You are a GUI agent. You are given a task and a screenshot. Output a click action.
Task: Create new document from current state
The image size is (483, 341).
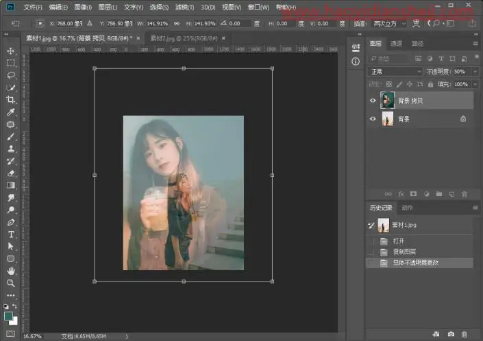(x=436, y=334)
